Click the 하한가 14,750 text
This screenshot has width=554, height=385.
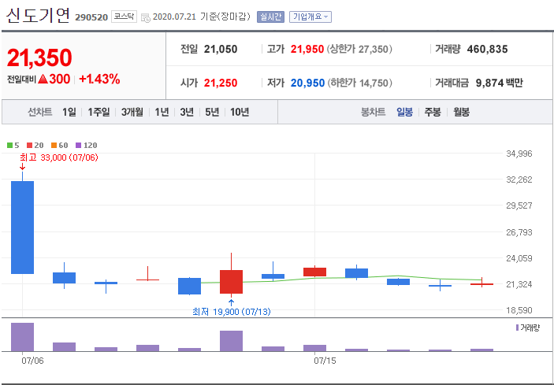tap(360, 83)
